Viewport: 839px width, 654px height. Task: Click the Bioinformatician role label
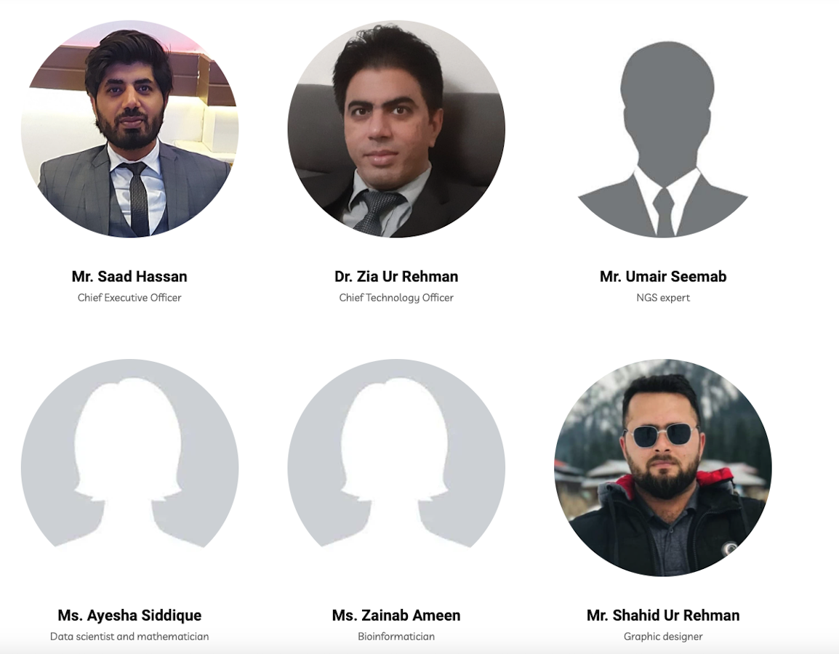pyautogui.click(x=396, y=637)
